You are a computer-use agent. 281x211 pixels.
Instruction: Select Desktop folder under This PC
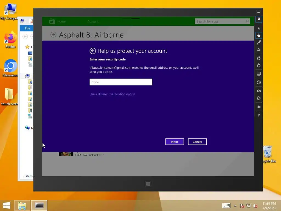click(30, 82)
